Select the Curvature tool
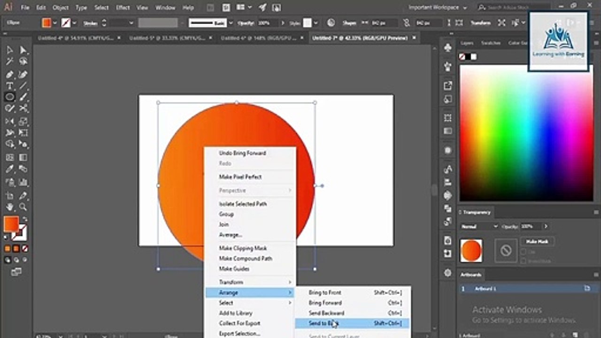The image size is (601, 338). pos(23,74)
